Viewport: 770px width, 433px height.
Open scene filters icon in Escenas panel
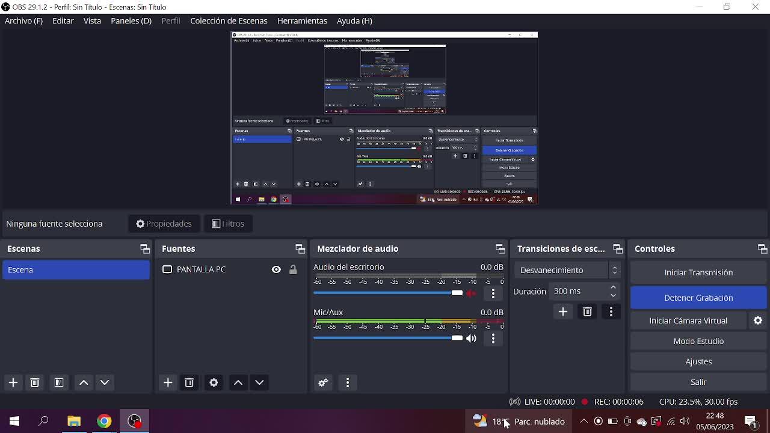[x=59, y=382]
